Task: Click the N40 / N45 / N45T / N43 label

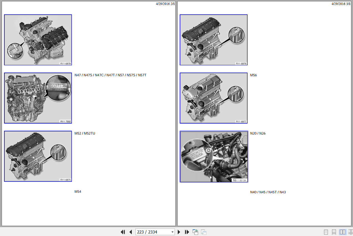Action: click(268, 192)
